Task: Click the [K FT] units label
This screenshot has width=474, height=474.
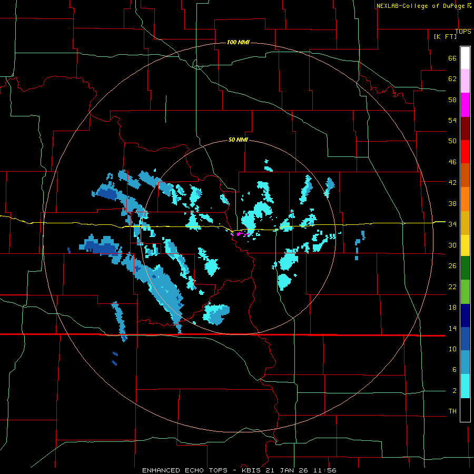Action: (445, 36)
